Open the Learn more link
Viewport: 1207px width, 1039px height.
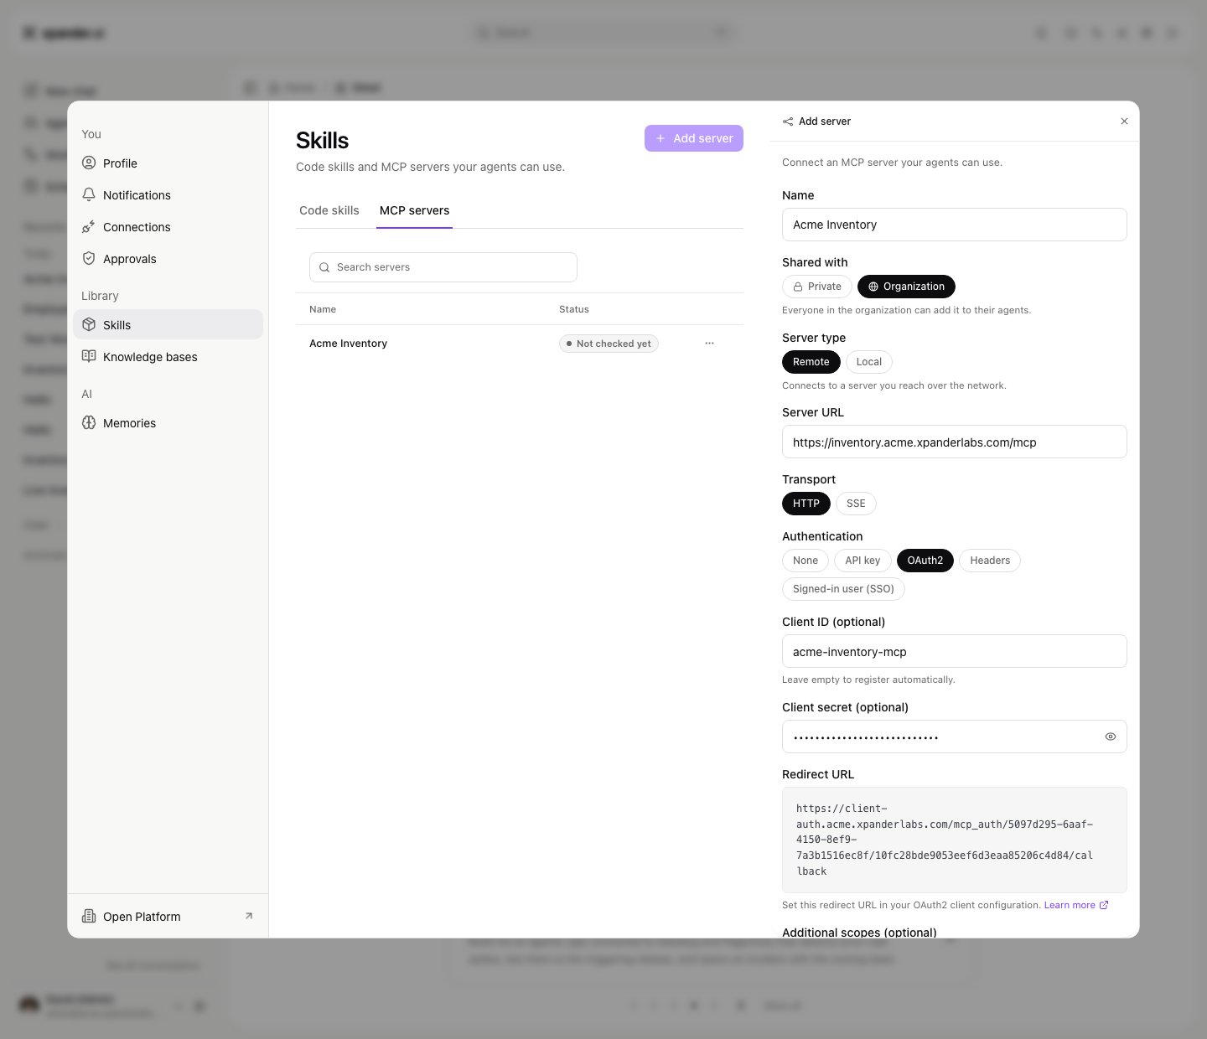(x=1076, y=905)
